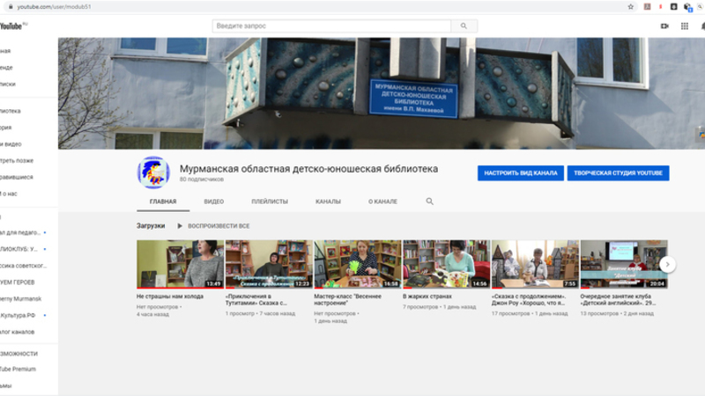Click the channel avatar logo
This screenshot has width=705, height=396.
152,172
